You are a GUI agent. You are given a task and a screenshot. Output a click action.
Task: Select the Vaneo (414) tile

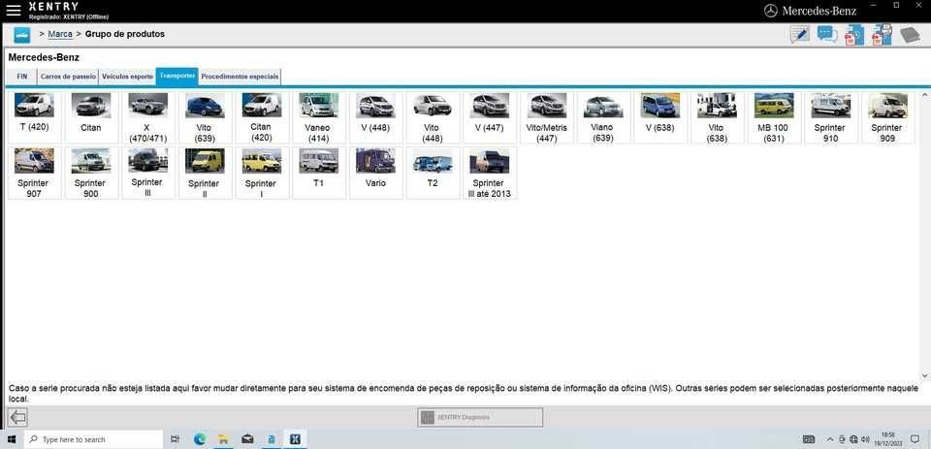(x=319, y=117)
